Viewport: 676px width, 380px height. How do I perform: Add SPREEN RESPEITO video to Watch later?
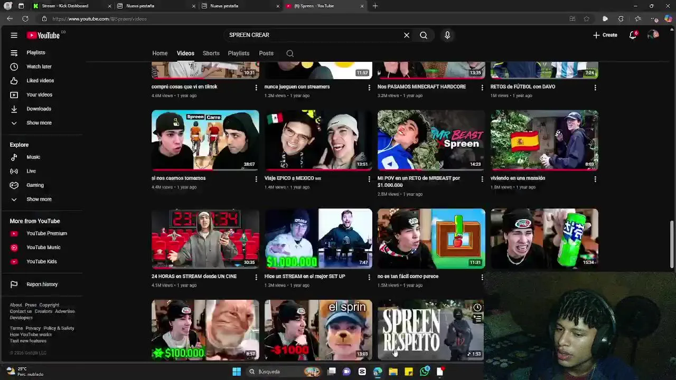[x=477, y=308]
